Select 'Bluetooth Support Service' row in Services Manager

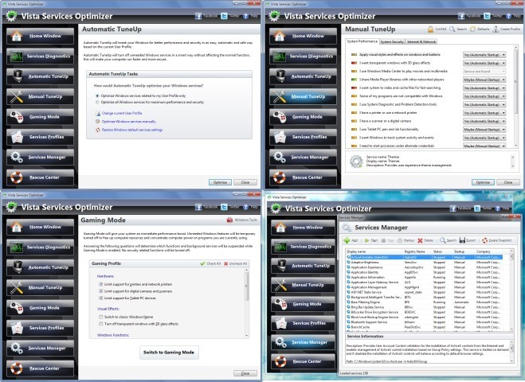(x=425, y=322)
